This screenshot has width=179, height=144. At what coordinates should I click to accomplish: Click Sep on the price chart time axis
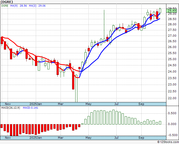141,104
